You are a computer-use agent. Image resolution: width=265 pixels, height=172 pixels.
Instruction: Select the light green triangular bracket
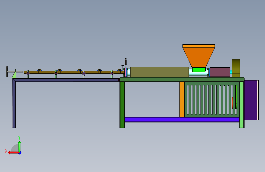tap(14, 74)
